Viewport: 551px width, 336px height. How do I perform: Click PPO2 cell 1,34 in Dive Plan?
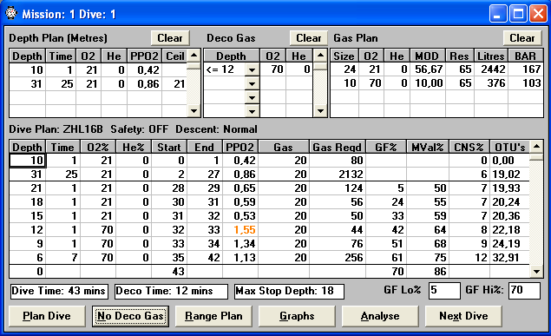pos(240,244)
